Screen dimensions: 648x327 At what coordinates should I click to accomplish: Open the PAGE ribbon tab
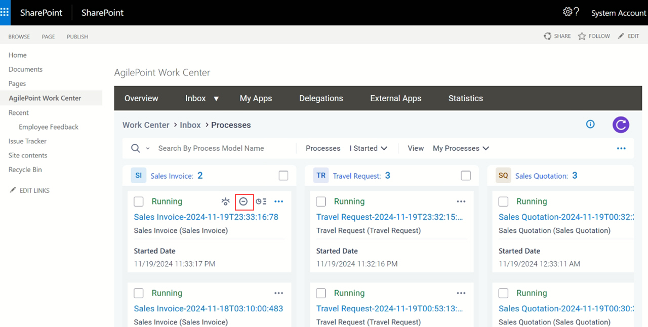(49, 36)
